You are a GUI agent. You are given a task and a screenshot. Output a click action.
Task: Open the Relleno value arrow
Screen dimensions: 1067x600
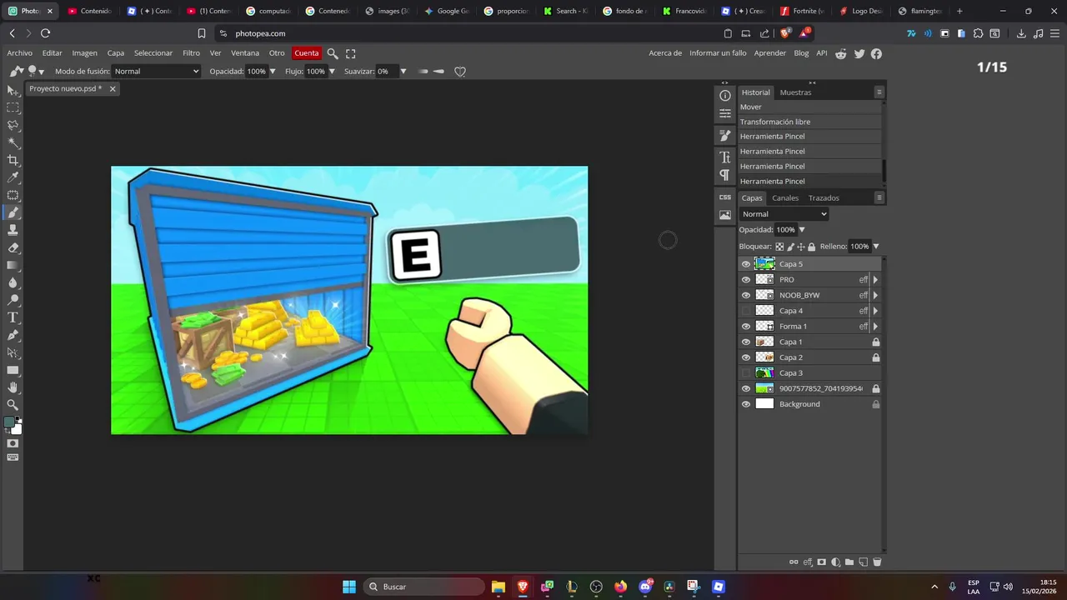(875, 247)
